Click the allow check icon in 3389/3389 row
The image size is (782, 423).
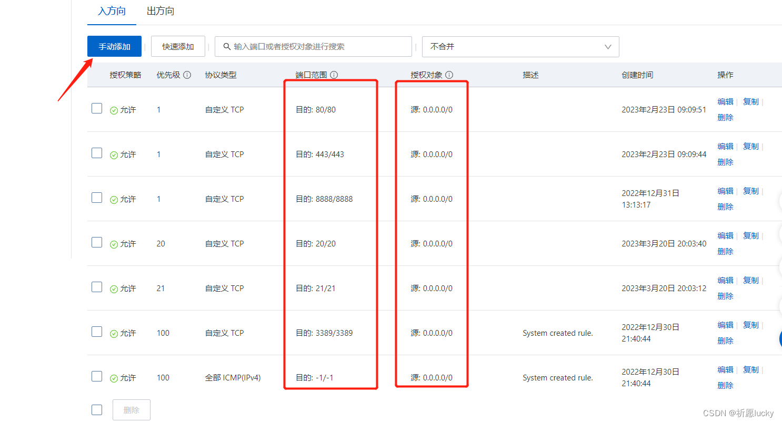coord(114,334)
